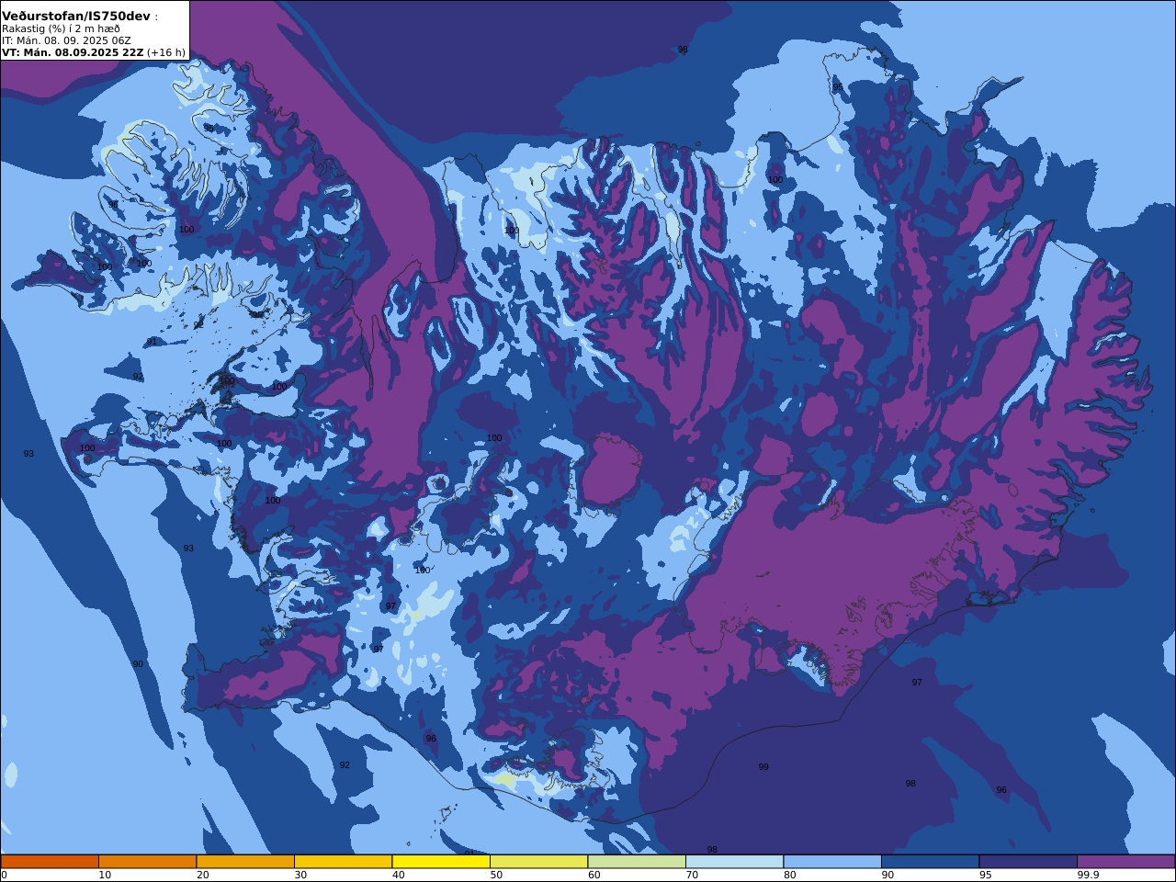
Task: Click the "91" humidity value on the map
Action: [152, 342]
